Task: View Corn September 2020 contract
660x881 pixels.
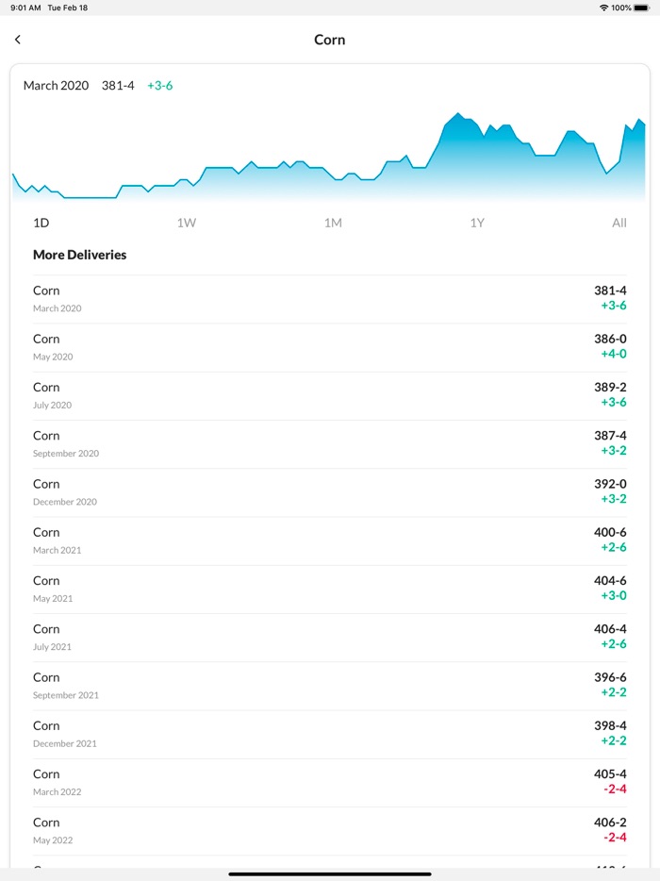Action: [x=330, y=444]
